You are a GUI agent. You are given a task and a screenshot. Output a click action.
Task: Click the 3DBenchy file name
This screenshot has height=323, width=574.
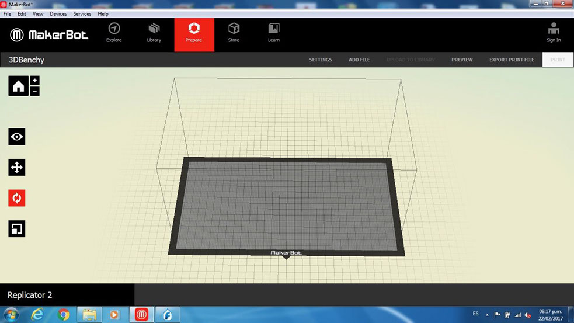click(26, 60)
